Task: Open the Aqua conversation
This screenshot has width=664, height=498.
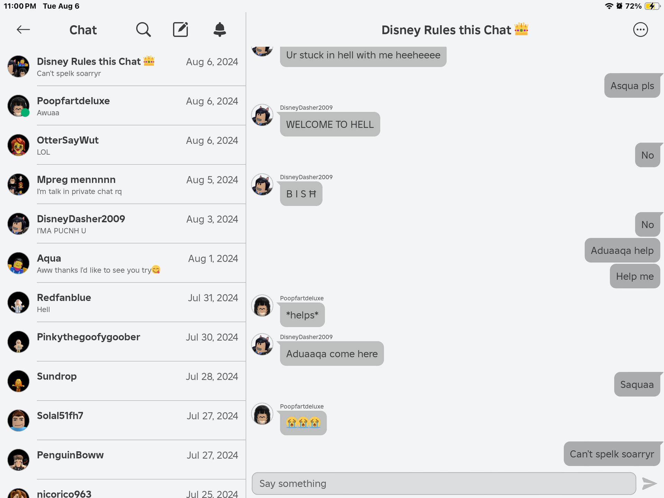Action: click(x=123, y=263)
